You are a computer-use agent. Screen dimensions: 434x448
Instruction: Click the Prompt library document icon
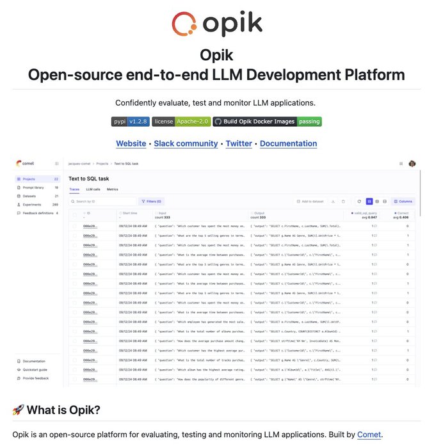pos(19,188)
